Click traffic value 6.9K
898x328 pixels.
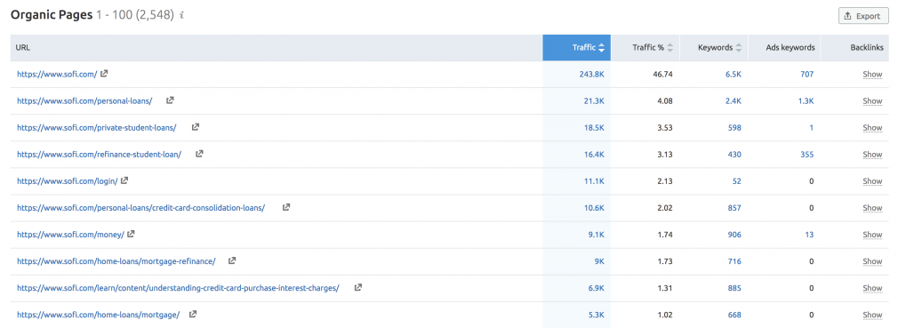coord(597,288)
